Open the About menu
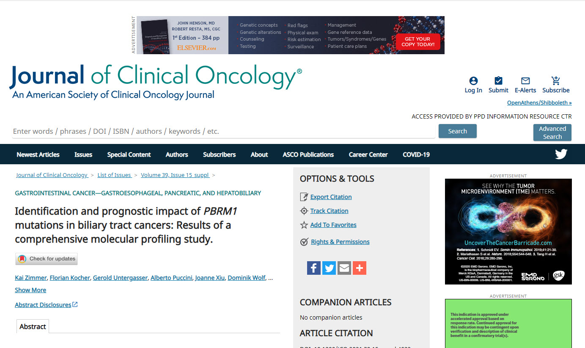This screenshot has height=348, width=585. tap(259, 155)
